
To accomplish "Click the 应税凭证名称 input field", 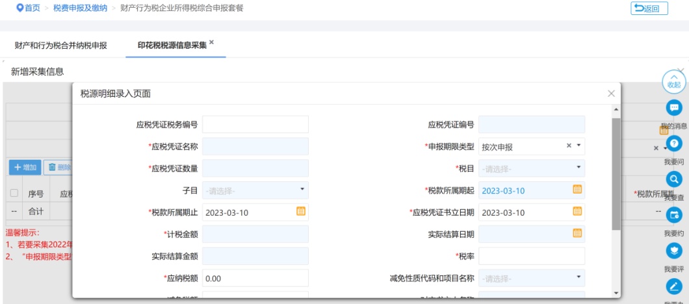I will [x=255, y=146].
